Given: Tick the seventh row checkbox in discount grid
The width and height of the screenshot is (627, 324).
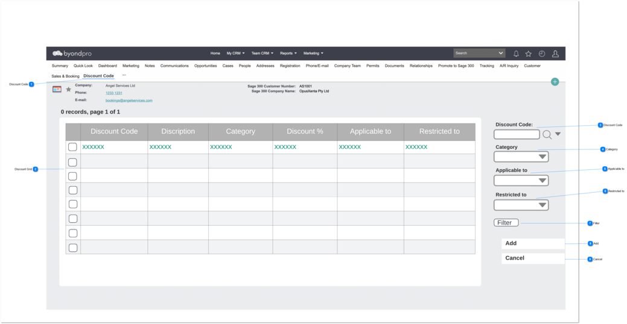Looking at the screenshot, I should pyautogui.click(x=73, y=233).
